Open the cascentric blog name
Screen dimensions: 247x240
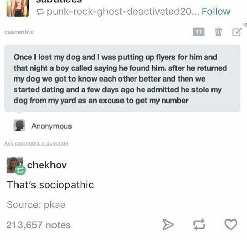point(19,32)
